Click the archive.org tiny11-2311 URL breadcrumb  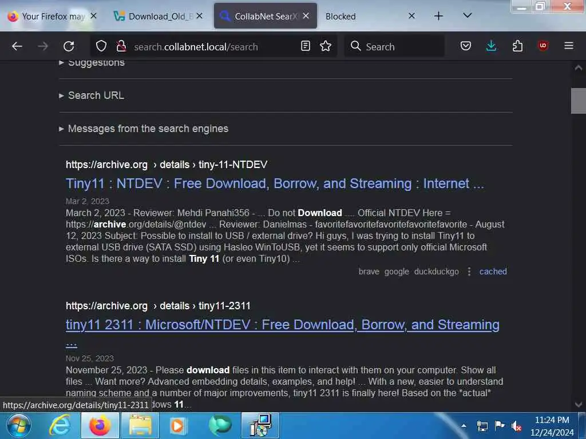(158, 306)
